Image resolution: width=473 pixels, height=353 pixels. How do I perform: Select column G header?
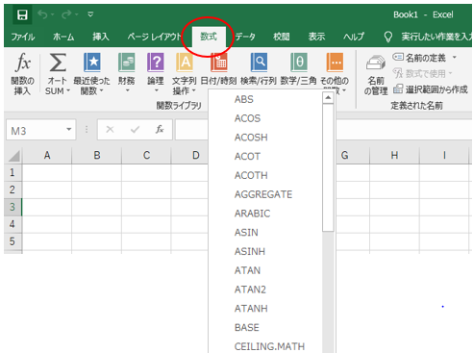345,156
